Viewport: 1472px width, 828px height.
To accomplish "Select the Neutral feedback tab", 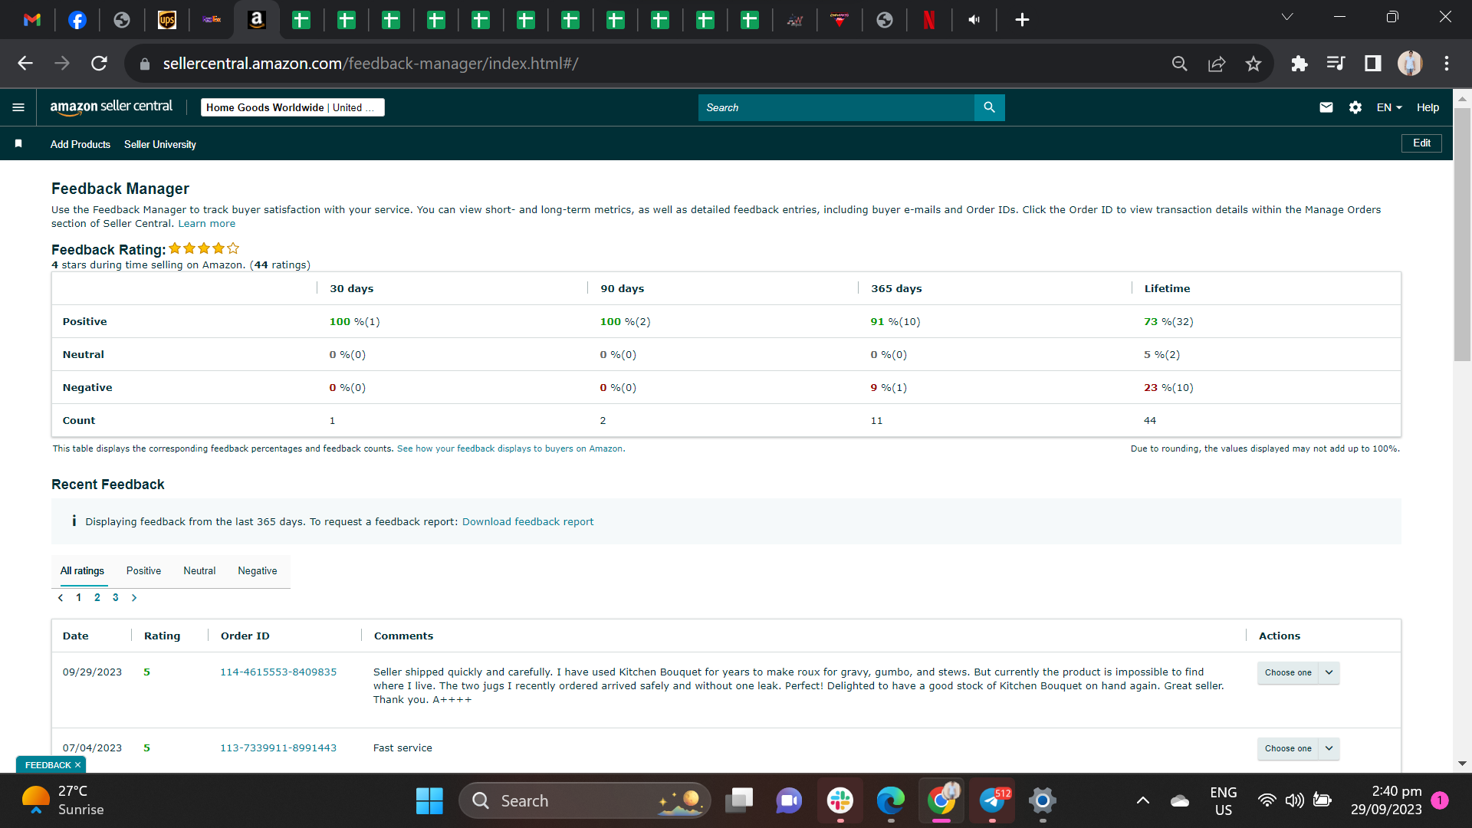I will click(199, 571).
